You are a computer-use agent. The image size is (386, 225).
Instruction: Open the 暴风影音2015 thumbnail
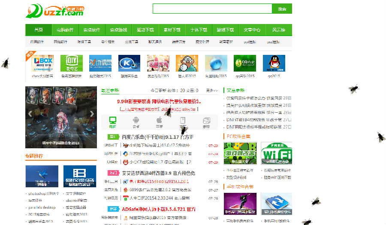80,176
